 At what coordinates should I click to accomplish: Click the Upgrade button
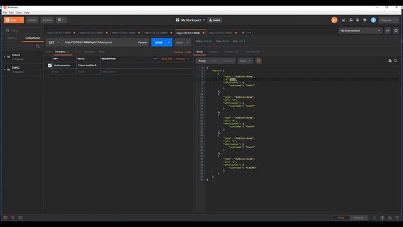point(386,20)
